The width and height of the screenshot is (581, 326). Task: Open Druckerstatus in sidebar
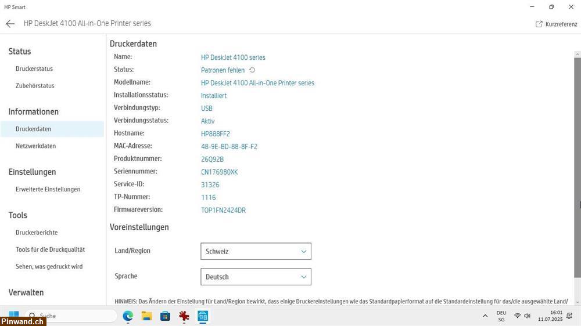point(34,69)
